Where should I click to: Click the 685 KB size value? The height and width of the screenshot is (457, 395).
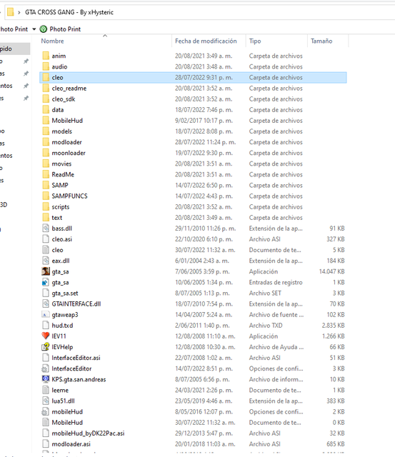[336, 444]
